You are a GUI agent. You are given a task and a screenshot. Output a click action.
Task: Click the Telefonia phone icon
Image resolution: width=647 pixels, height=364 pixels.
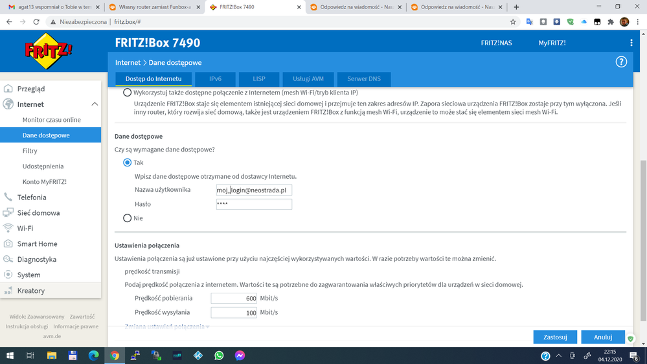pos(8,198)
